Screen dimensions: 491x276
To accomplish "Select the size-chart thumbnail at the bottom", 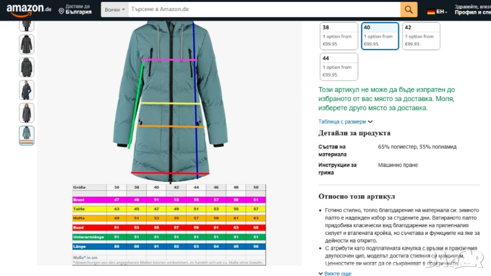I will pos(26,135).
